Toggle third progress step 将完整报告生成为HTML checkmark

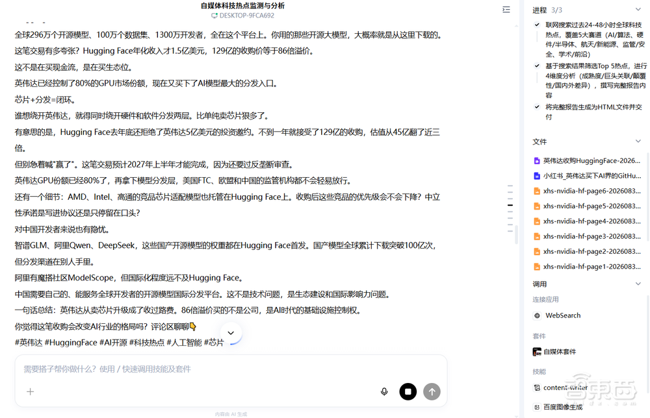(x=537, y=107)
